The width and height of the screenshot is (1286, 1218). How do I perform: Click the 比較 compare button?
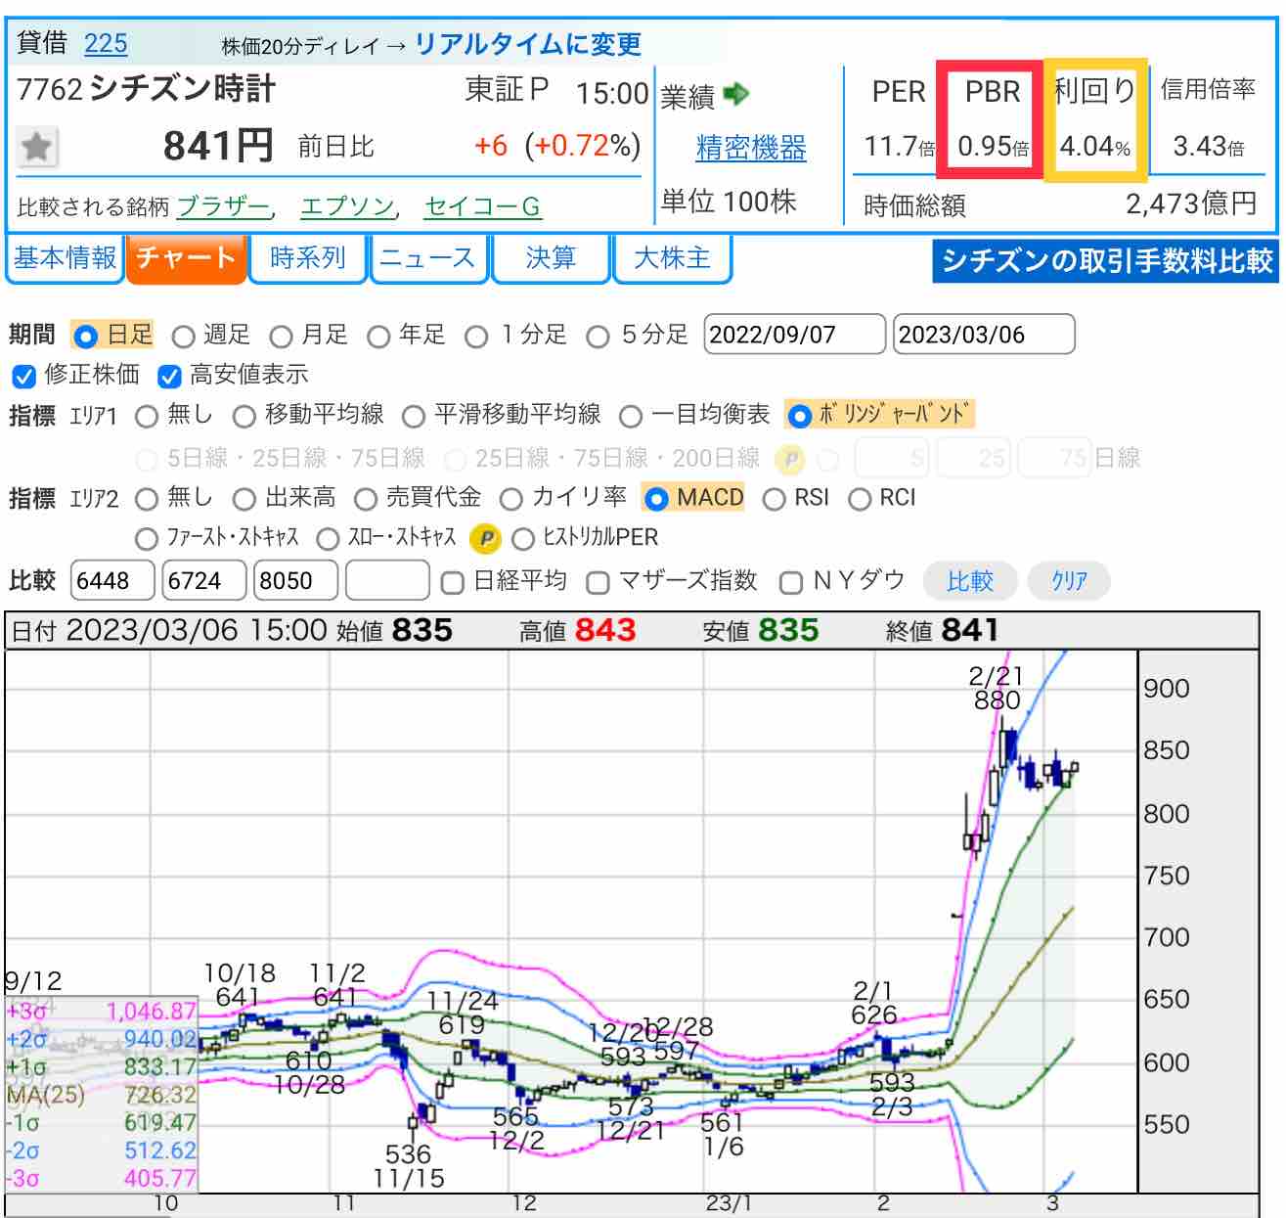(970, 581)
